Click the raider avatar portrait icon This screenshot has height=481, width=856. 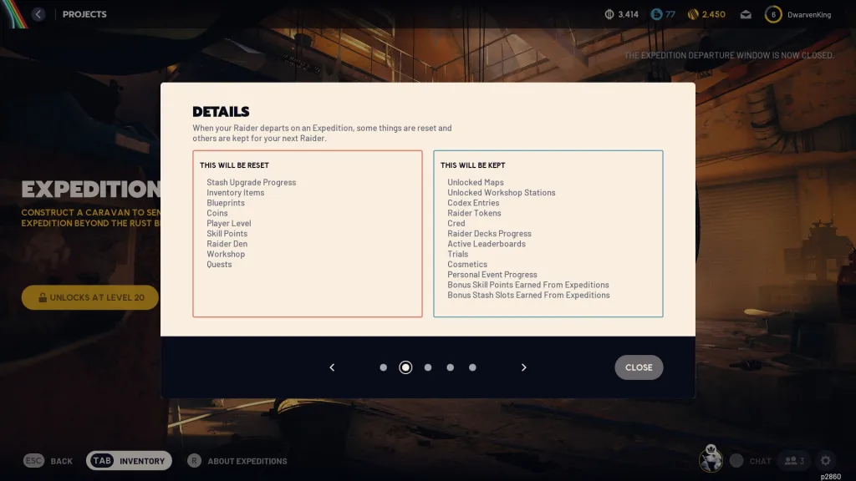711,460
